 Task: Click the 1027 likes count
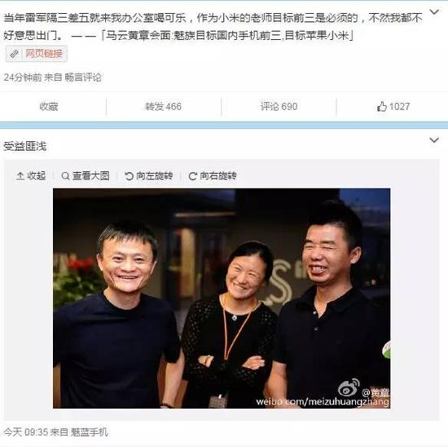pyautogui.click(x=399, y=107)
